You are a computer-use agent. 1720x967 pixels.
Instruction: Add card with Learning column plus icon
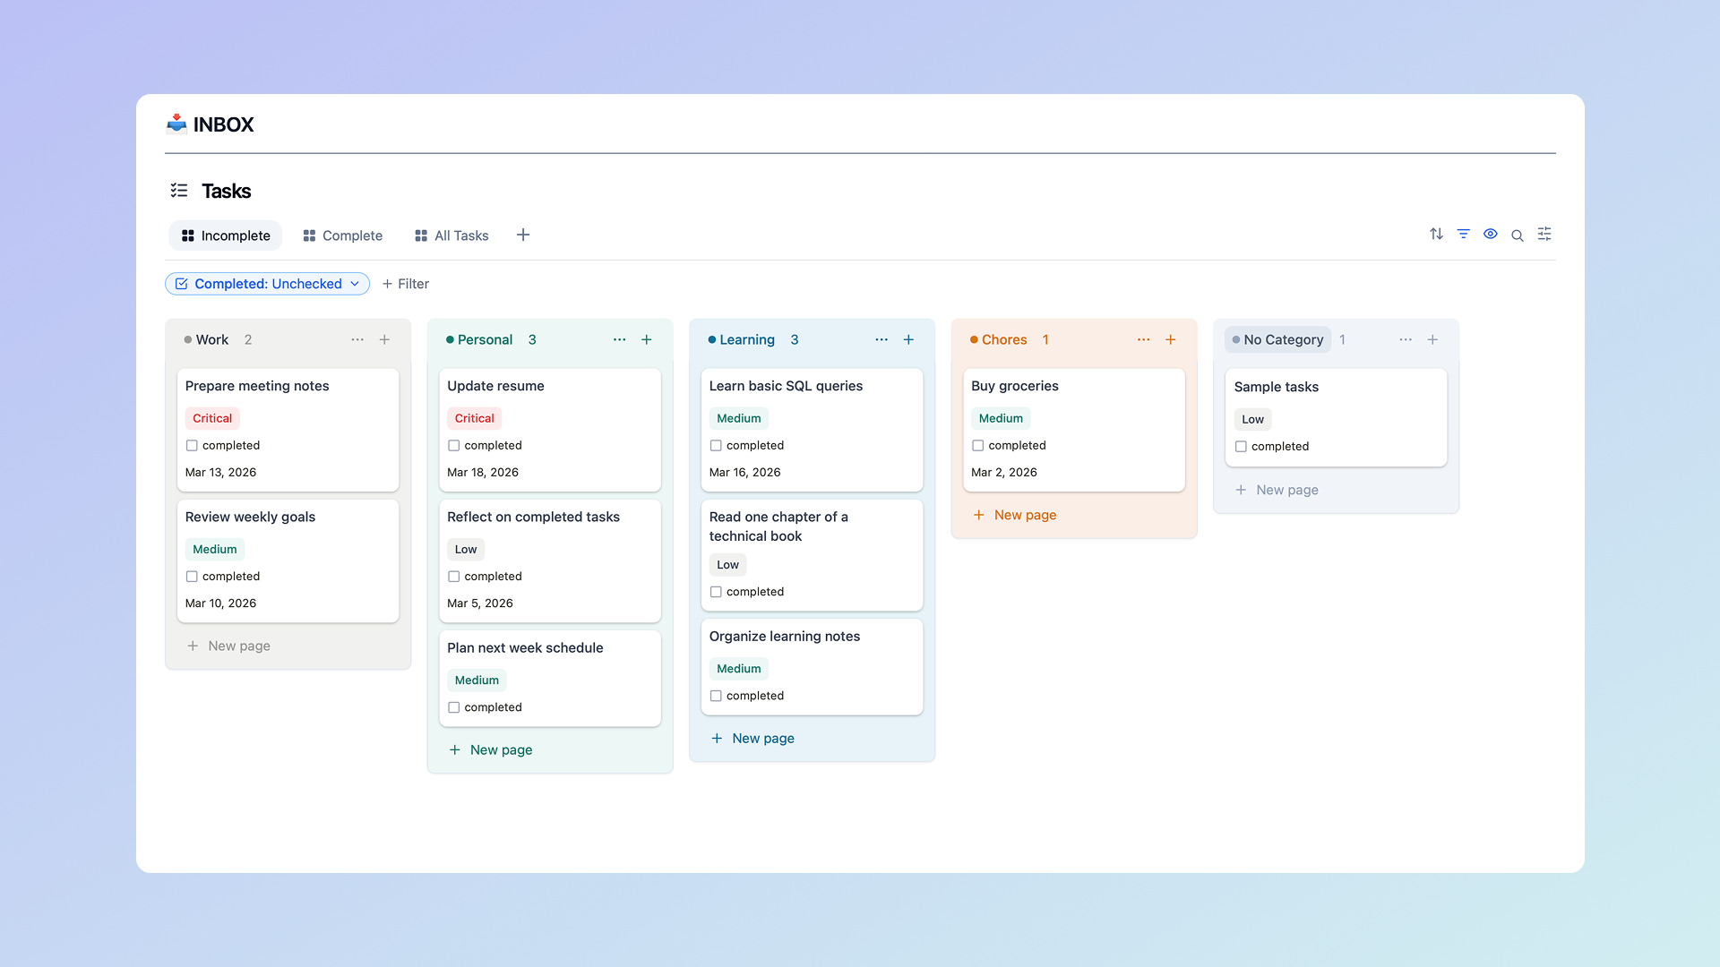(908, 339)
